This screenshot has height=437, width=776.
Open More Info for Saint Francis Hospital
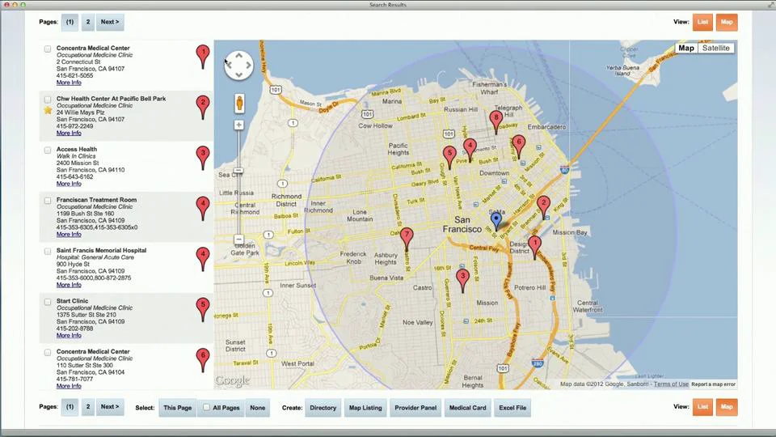tap(69, 285)
